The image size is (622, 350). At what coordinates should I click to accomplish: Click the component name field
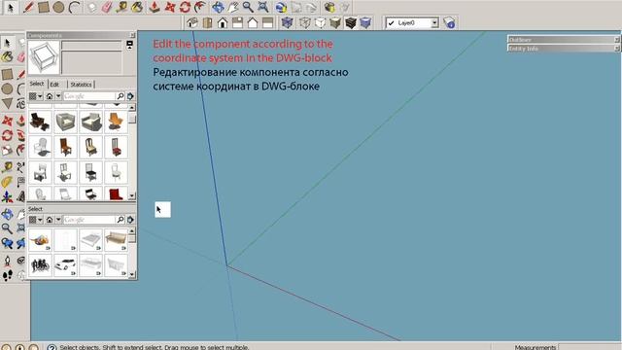tap(91, 46)
